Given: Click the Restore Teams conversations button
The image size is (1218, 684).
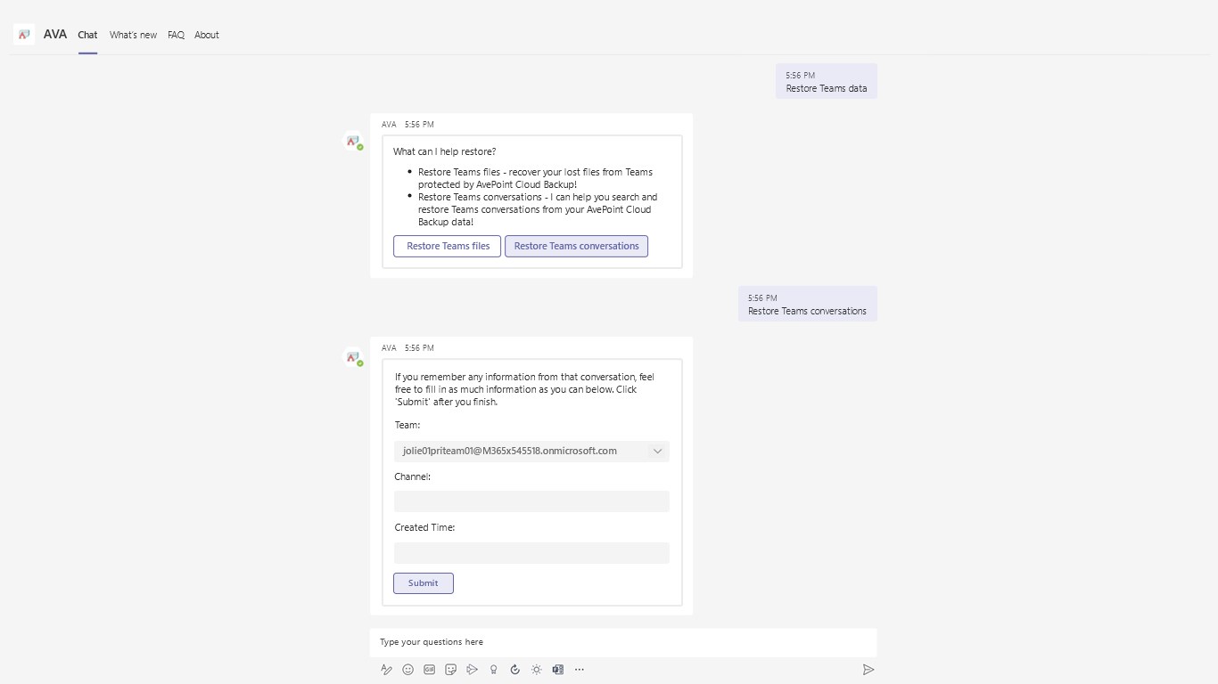Looking at the screenshot, I should click(x=577, y=246).
